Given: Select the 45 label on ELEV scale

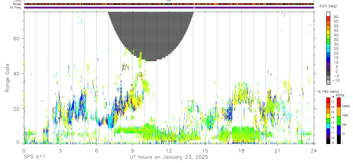Looking at the screenshot, I should pos(336,30).
